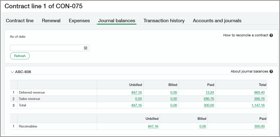This screenshot has height=137, width=280.
Task: Open grand total 1,147.16 amount
Action: click(258, 105)
